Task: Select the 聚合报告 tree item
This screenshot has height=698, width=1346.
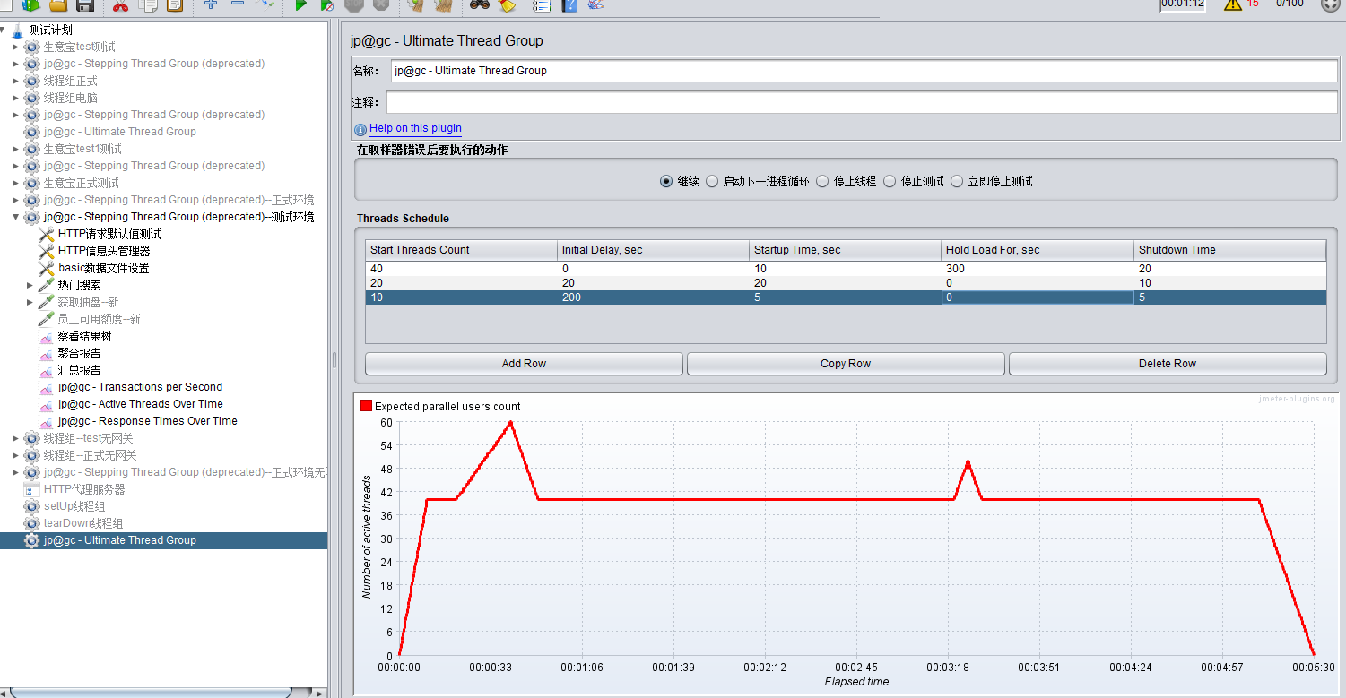Action: pos(79,353)
